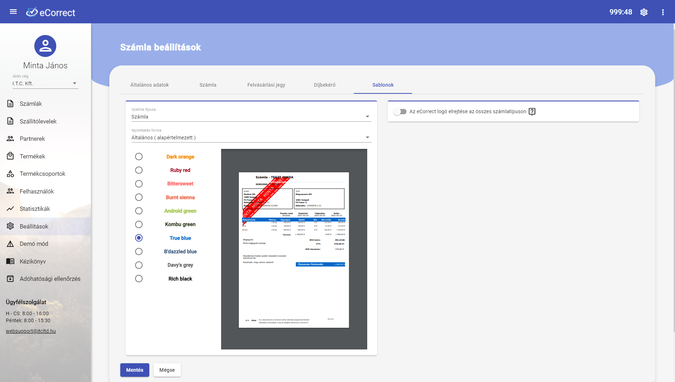This screenshot has width=675, height=382.
Task: Open Adóhatósági ellenőrzés in the sidebar
Action: pos(45,279)
